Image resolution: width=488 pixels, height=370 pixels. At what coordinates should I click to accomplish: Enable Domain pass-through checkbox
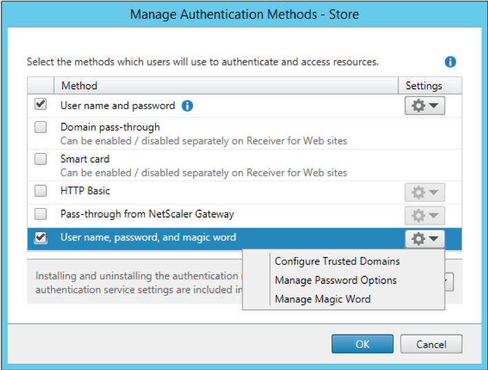pyautogui.click(x=41, y=127)
